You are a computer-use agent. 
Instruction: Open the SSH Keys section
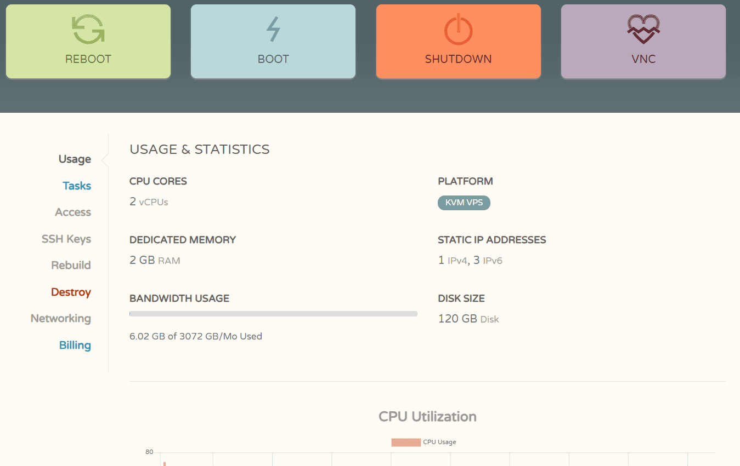point(66,239)
